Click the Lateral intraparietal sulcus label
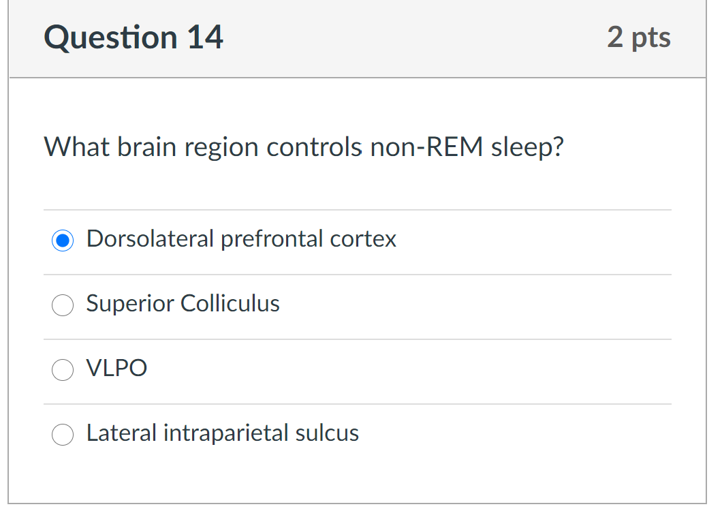Viewport: 722px width, 526px height. pyautogui.click(x=222, y=433)
